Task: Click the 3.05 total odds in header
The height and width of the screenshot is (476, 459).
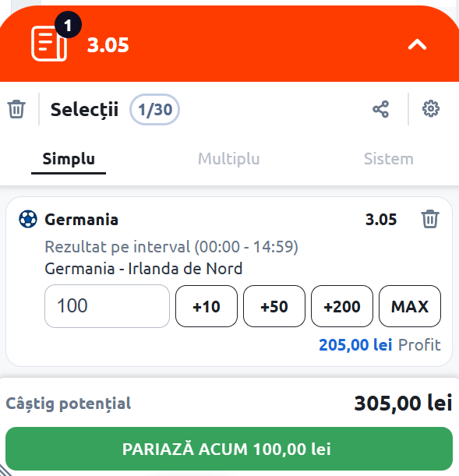Action: pos(108,45)
